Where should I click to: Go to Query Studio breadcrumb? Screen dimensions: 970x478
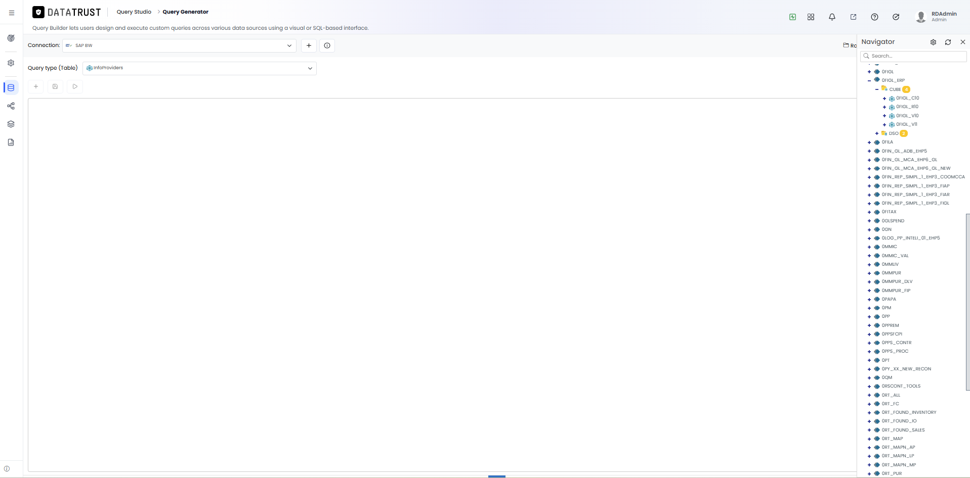point(134,12)
